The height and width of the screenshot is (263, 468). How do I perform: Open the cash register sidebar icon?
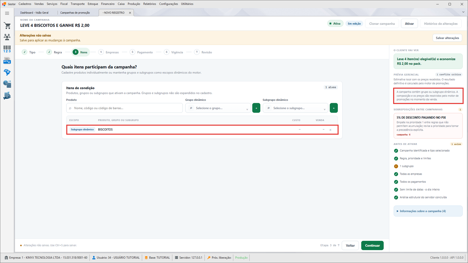7,96
